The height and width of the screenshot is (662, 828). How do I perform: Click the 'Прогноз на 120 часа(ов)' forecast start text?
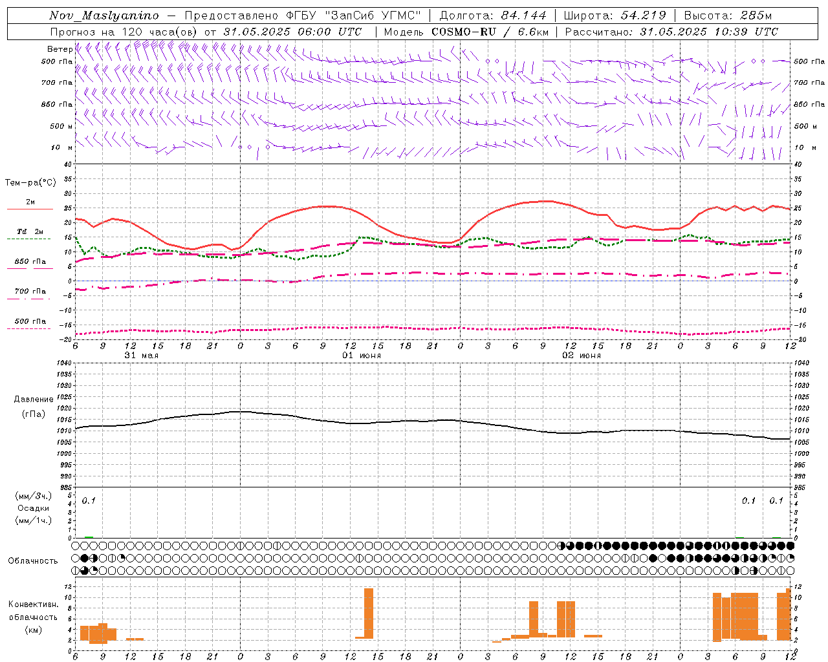[x=124, y=32]
